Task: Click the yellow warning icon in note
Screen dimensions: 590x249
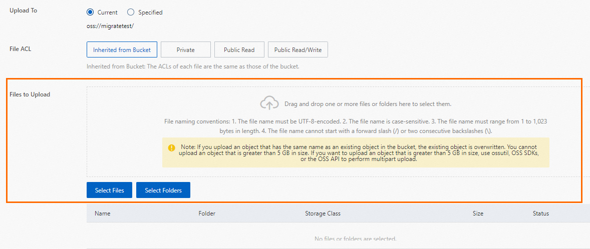Action: tap(172, 147)
